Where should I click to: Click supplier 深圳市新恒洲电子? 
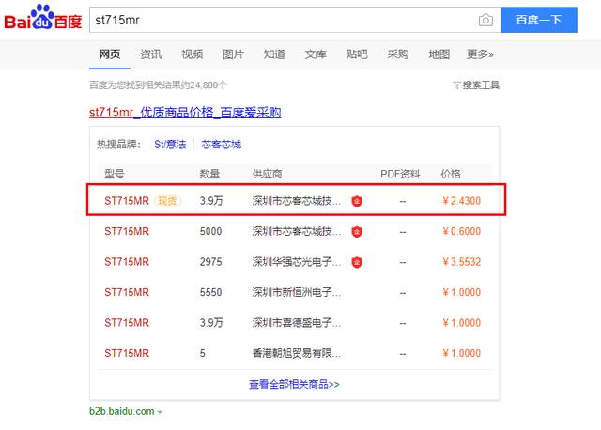297,292
